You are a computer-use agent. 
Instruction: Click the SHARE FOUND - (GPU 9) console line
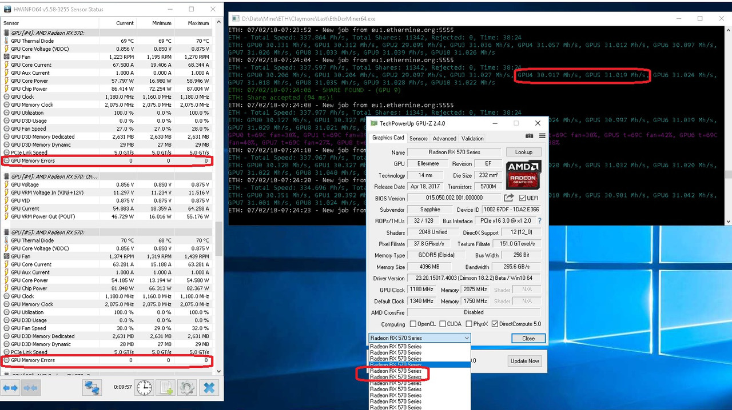pyautogui.click(x=314, y=90)
